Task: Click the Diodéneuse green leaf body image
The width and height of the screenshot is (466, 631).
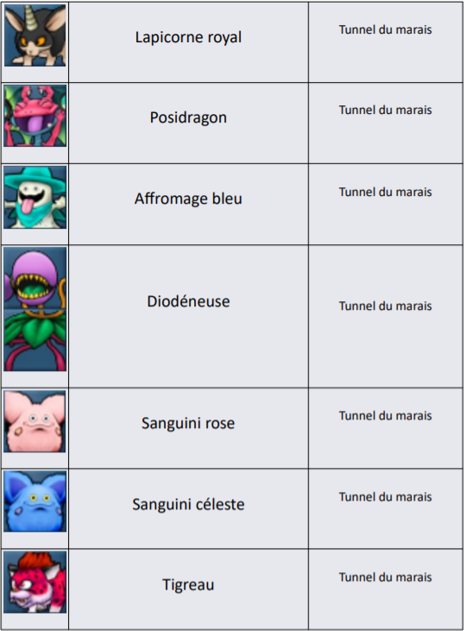Action: pos(35,340)
